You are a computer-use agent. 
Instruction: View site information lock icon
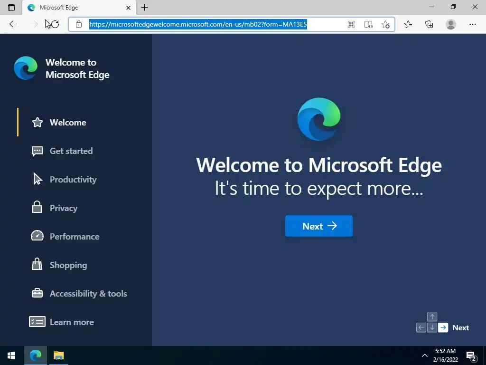click(x=79, y=24)
